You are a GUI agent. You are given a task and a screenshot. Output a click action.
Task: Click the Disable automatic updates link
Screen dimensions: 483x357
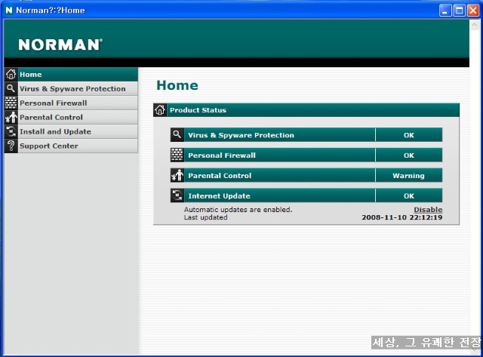pyautogui.click(x=428, y=210)
